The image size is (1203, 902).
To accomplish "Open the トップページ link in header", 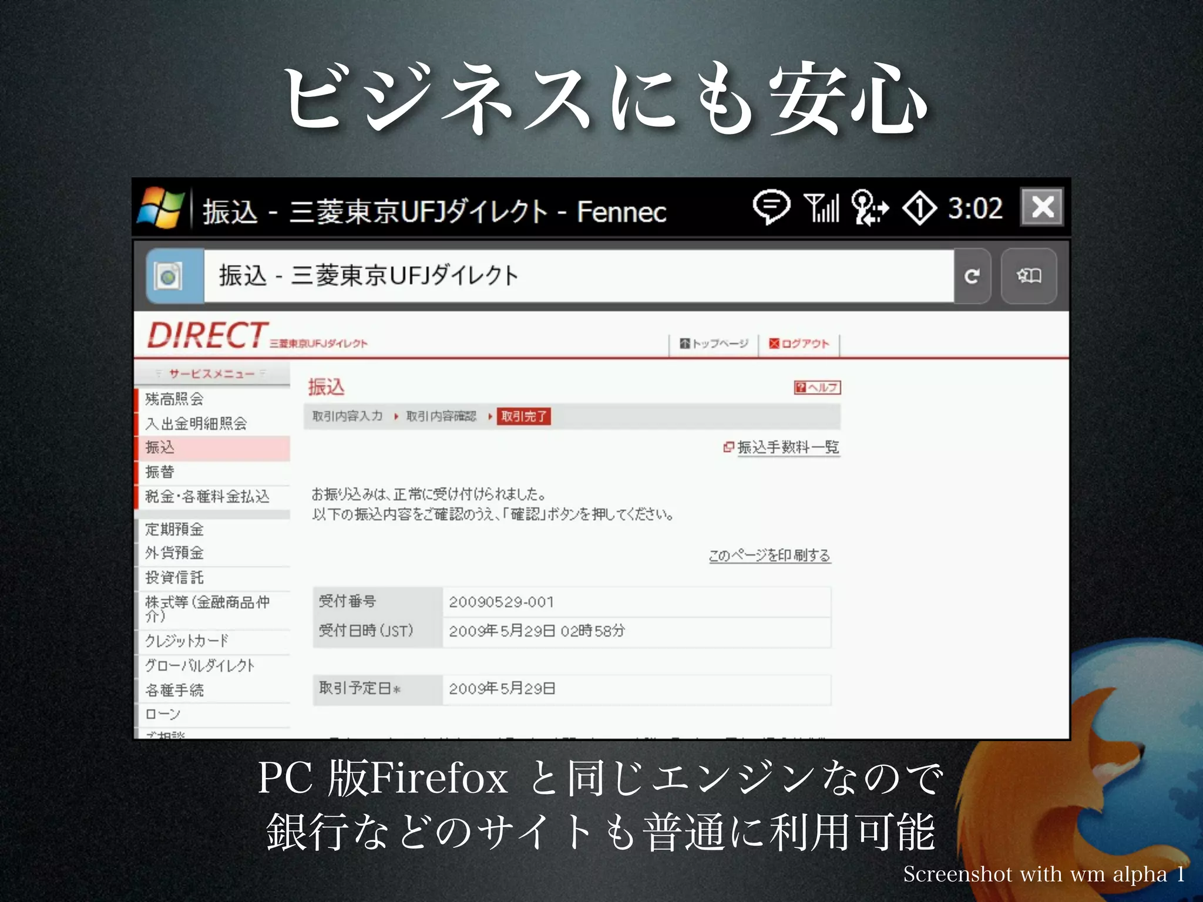I will (714, 344).
